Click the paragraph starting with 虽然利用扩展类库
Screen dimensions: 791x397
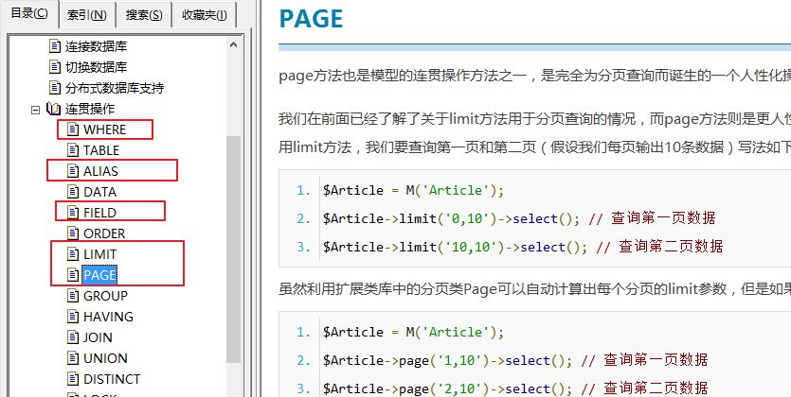pos(534,289)
